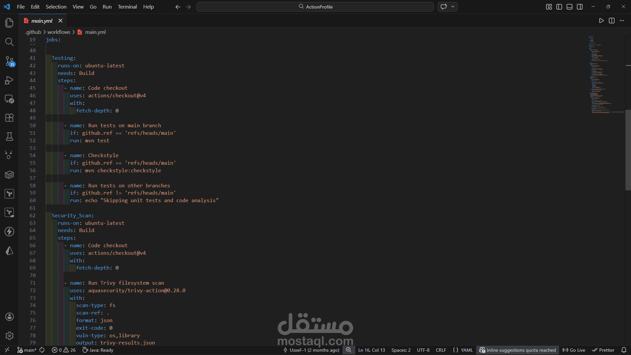Toggle the Primary Side Bar layout button
Viewport: 631px width, 355px height.
559,7
